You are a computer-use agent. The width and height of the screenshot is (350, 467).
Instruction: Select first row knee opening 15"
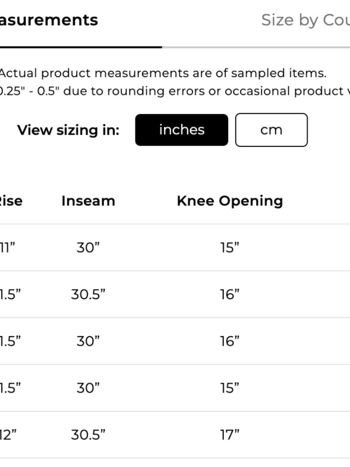(x=230, y=248)
